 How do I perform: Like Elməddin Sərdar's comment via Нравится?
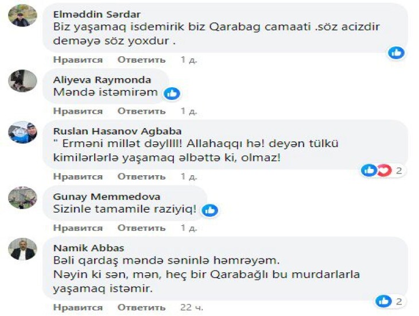[77, 60]
